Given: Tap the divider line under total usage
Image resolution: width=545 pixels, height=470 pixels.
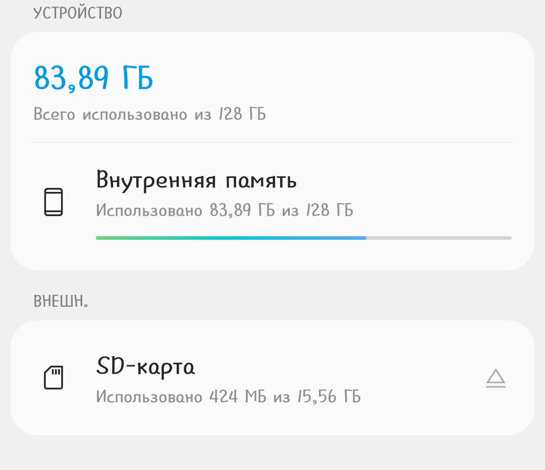Looking at the screenshot, I should pyautogui.click(x=272, y=143).
